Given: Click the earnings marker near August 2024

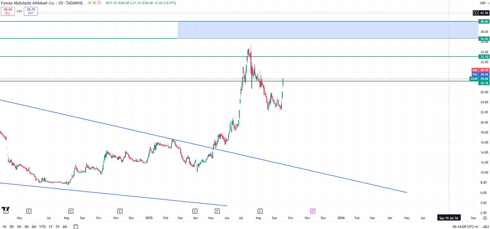Looking at the screenshot, I should pyautogui.click(x=71, y=211).
